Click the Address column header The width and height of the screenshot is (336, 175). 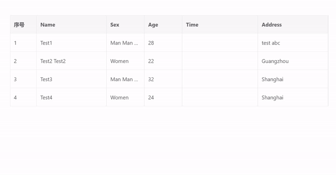[x=271, y=25]
